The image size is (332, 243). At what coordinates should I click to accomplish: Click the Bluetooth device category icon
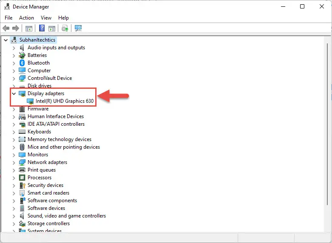click(x=22, y=63)
